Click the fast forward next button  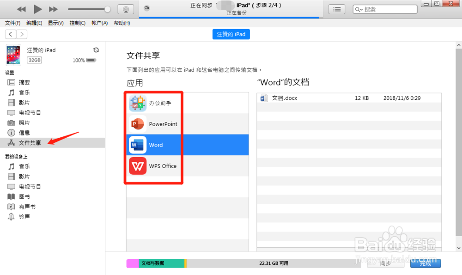53,9
